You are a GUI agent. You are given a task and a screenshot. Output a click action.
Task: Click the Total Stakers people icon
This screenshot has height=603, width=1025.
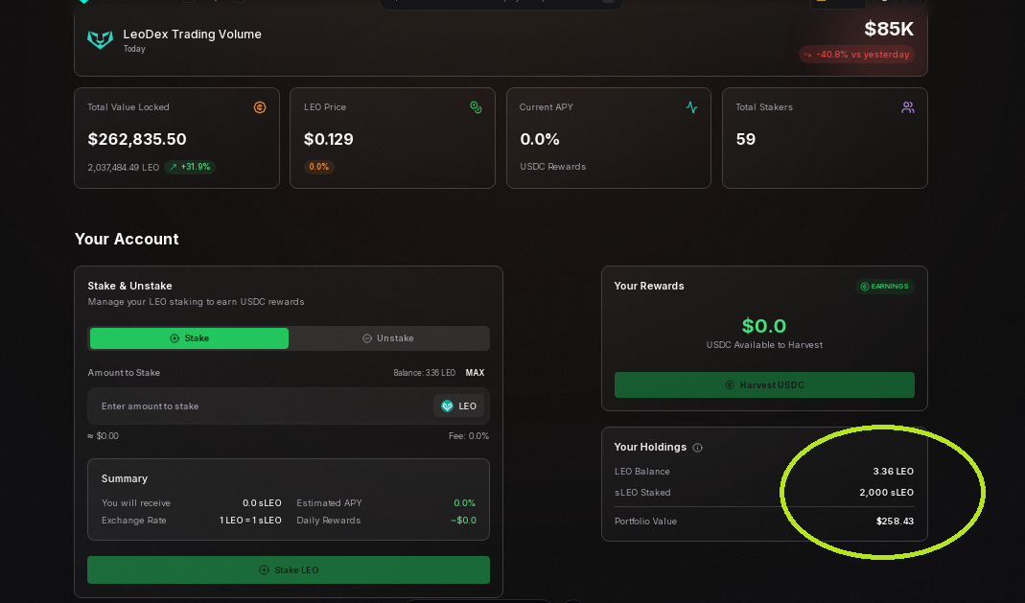pyautogui.click(x=907, y=107)
